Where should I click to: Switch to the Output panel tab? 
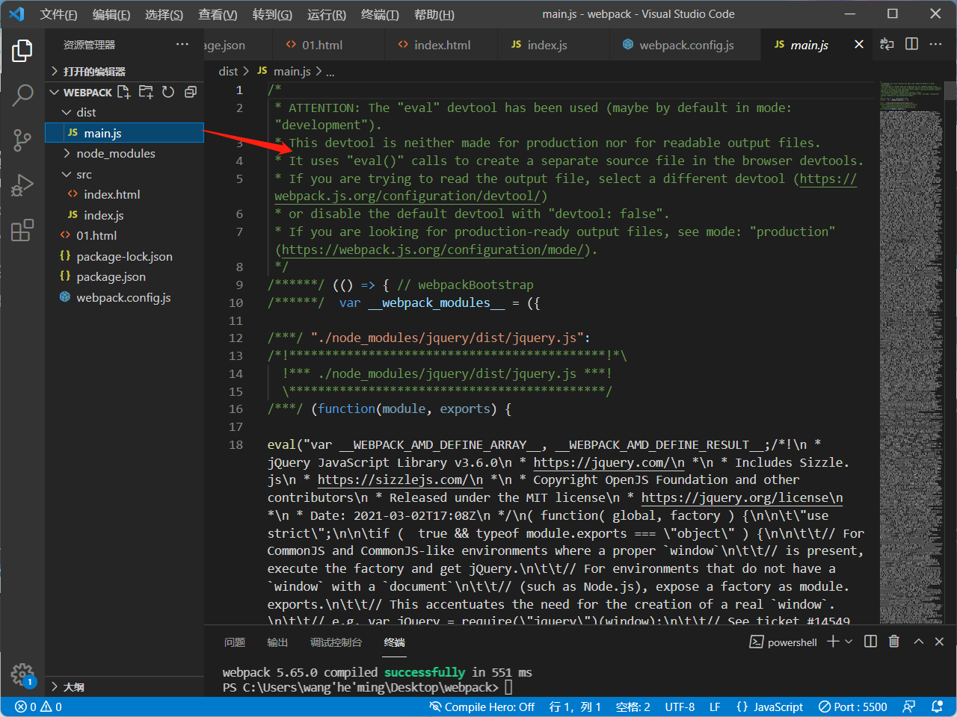click(x=277, y=642)
